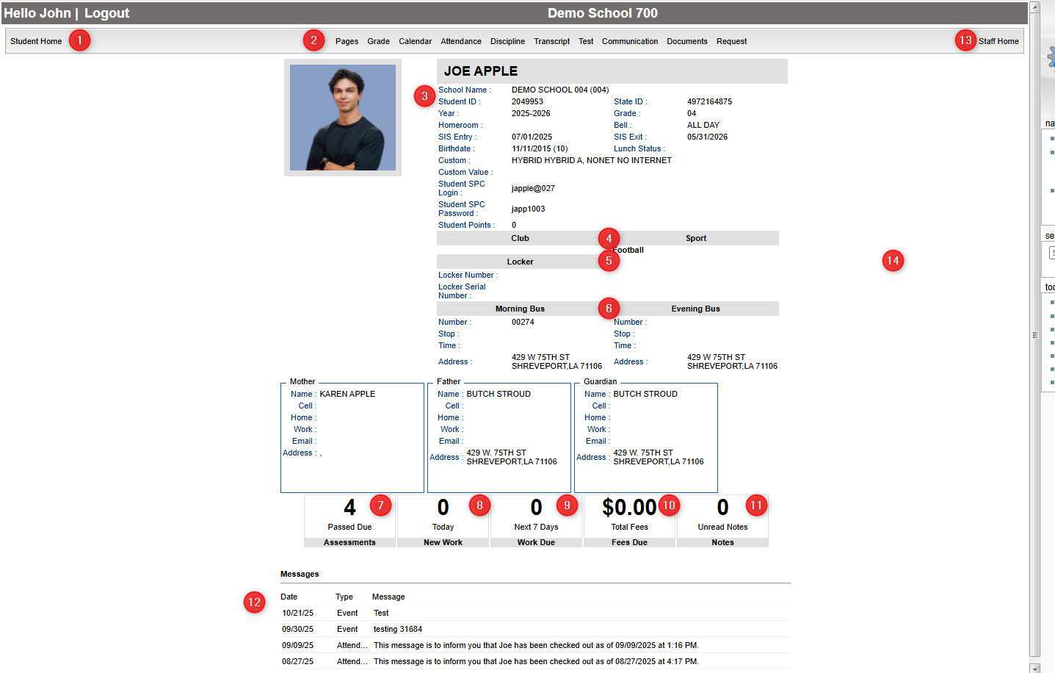Image resolution: width=1055 pixels, height=673 pixels.
Task: Open the Grade menu
Action: pyautogui.click(x=378, y=41)
